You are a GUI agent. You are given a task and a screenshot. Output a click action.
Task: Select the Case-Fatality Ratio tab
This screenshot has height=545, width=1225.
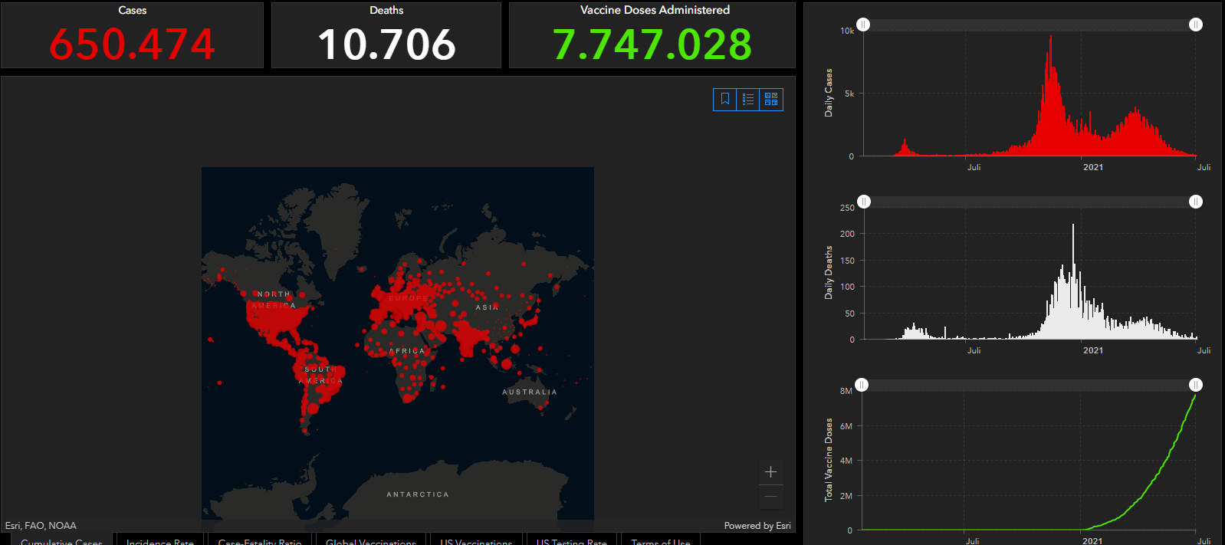tap(260, 540)
